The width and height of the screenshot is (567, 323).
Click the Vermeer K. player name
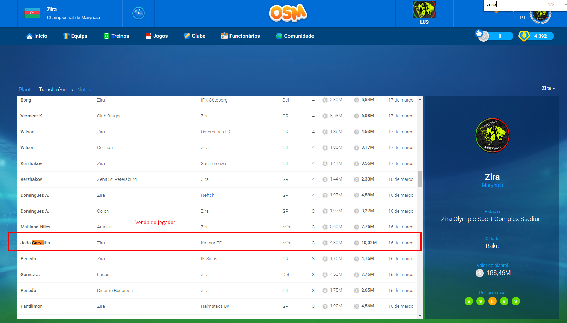point(32,116)
